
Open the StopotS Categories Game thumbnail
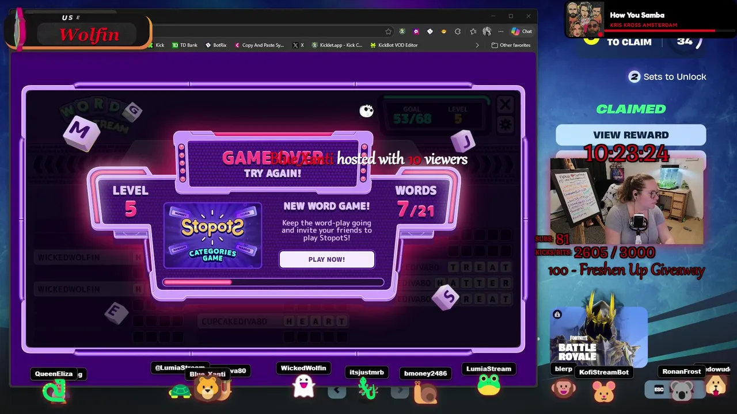pos(212,236)
